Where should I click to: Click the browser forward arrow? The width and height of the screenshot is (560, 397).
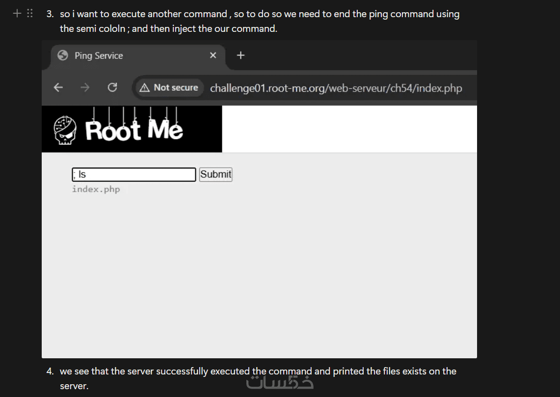pos(85,88)
